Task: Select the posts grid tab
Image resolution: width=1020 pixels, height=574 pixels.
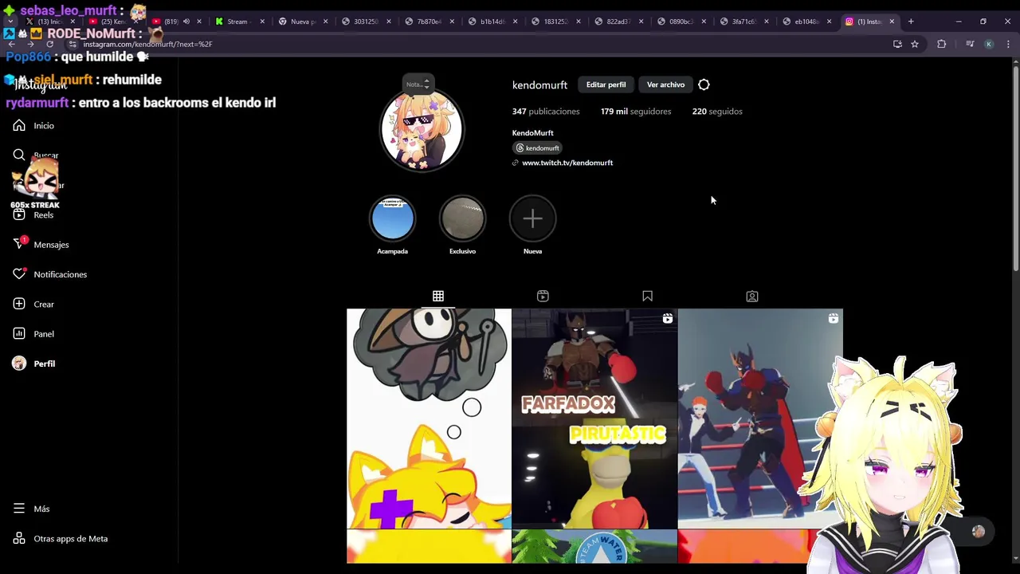Action: click(438, 296)
